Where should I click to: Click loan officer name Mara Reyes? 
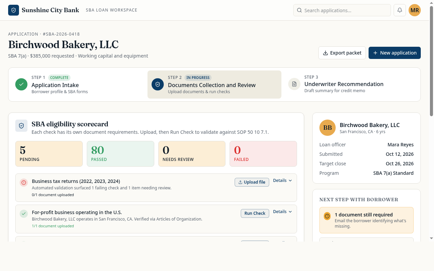[400, 145]
